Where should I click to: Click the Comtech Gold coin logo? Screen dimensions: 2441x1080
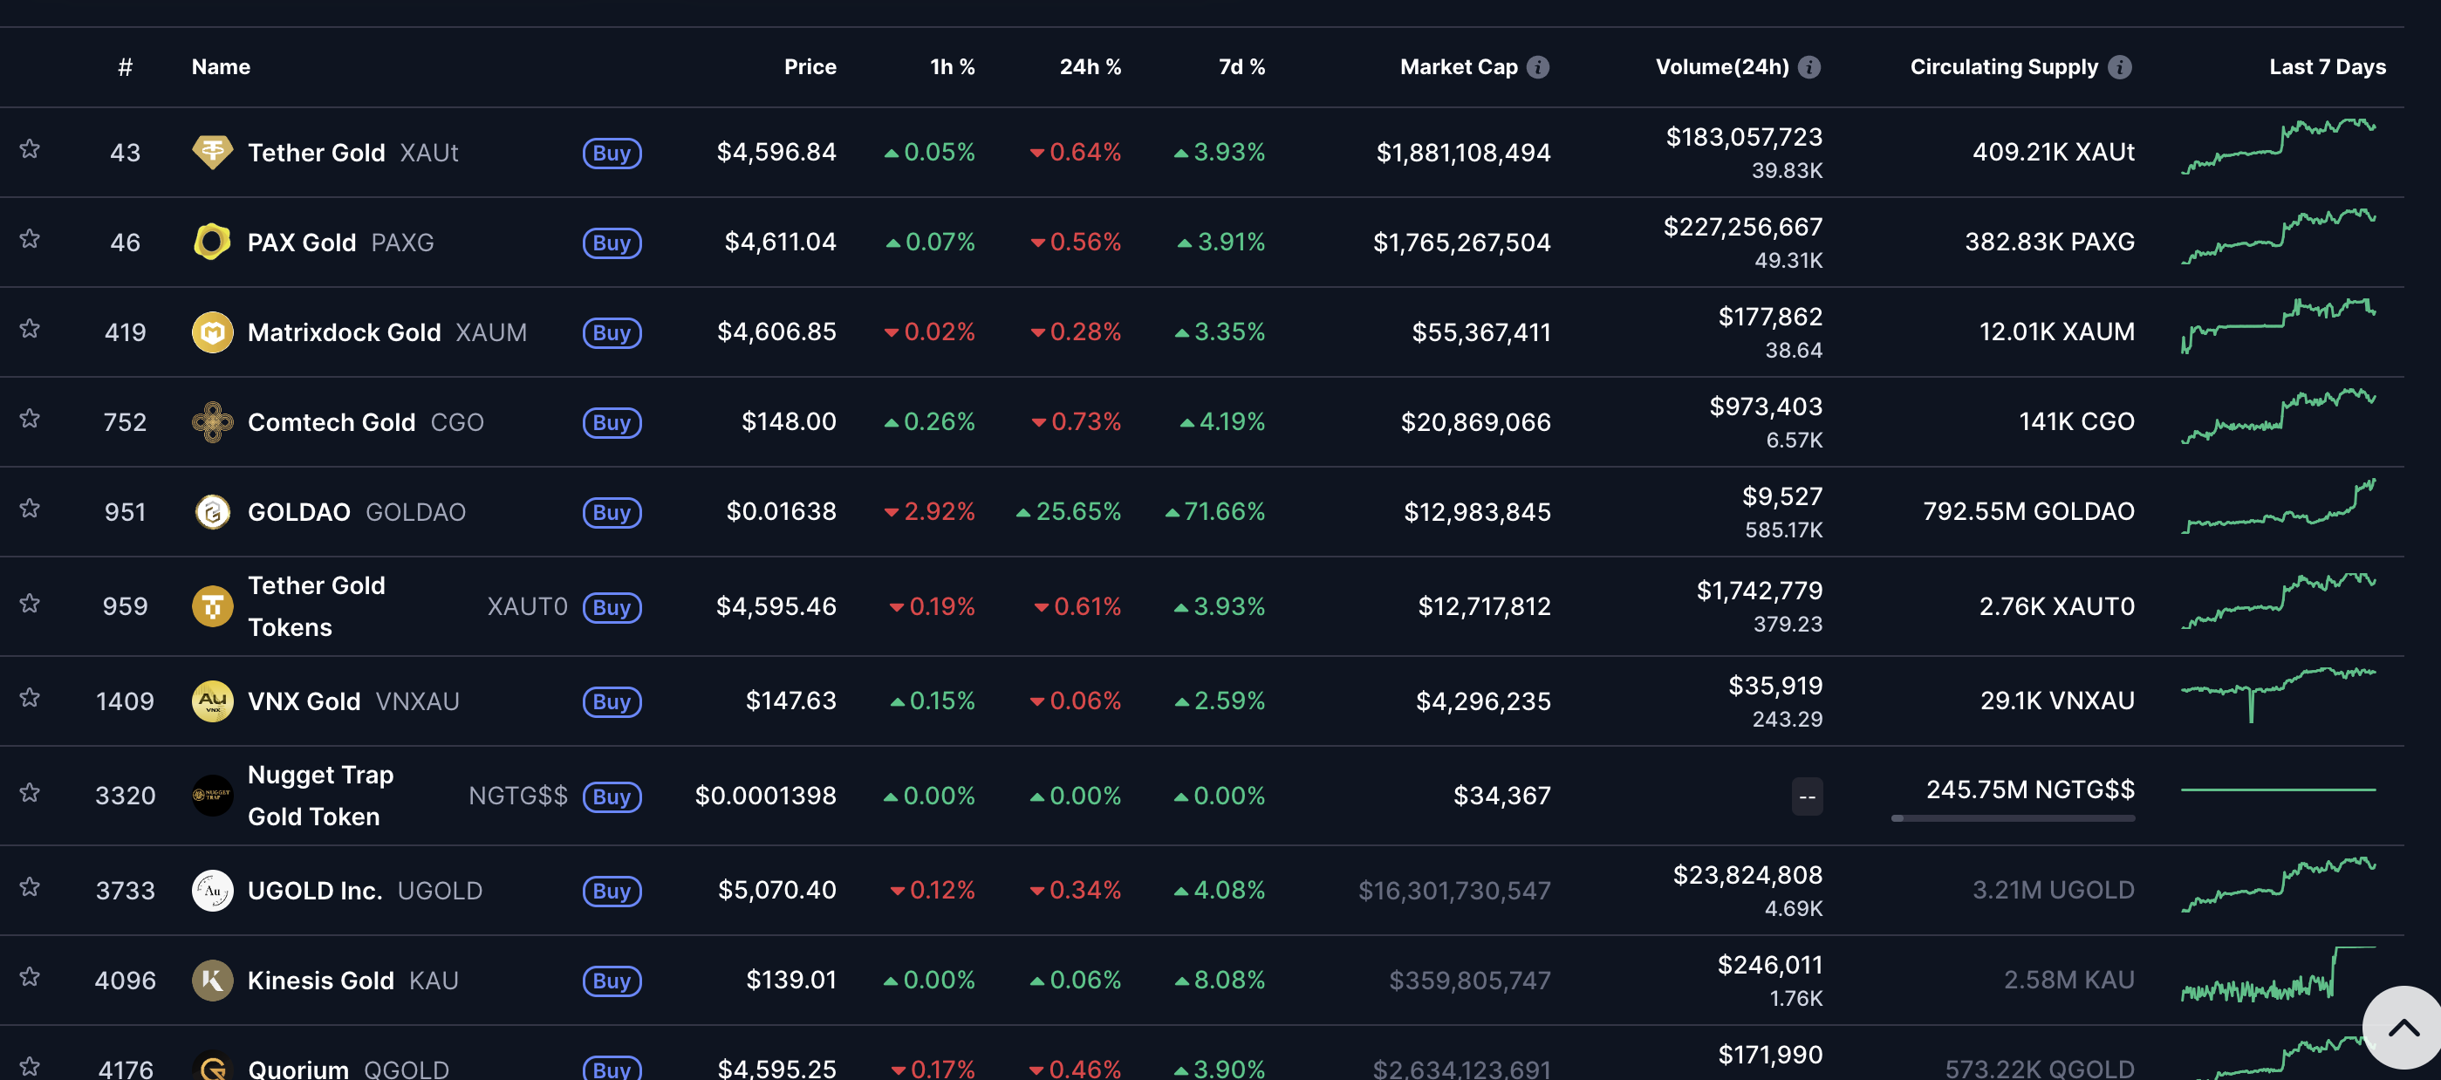coord(212,421)
